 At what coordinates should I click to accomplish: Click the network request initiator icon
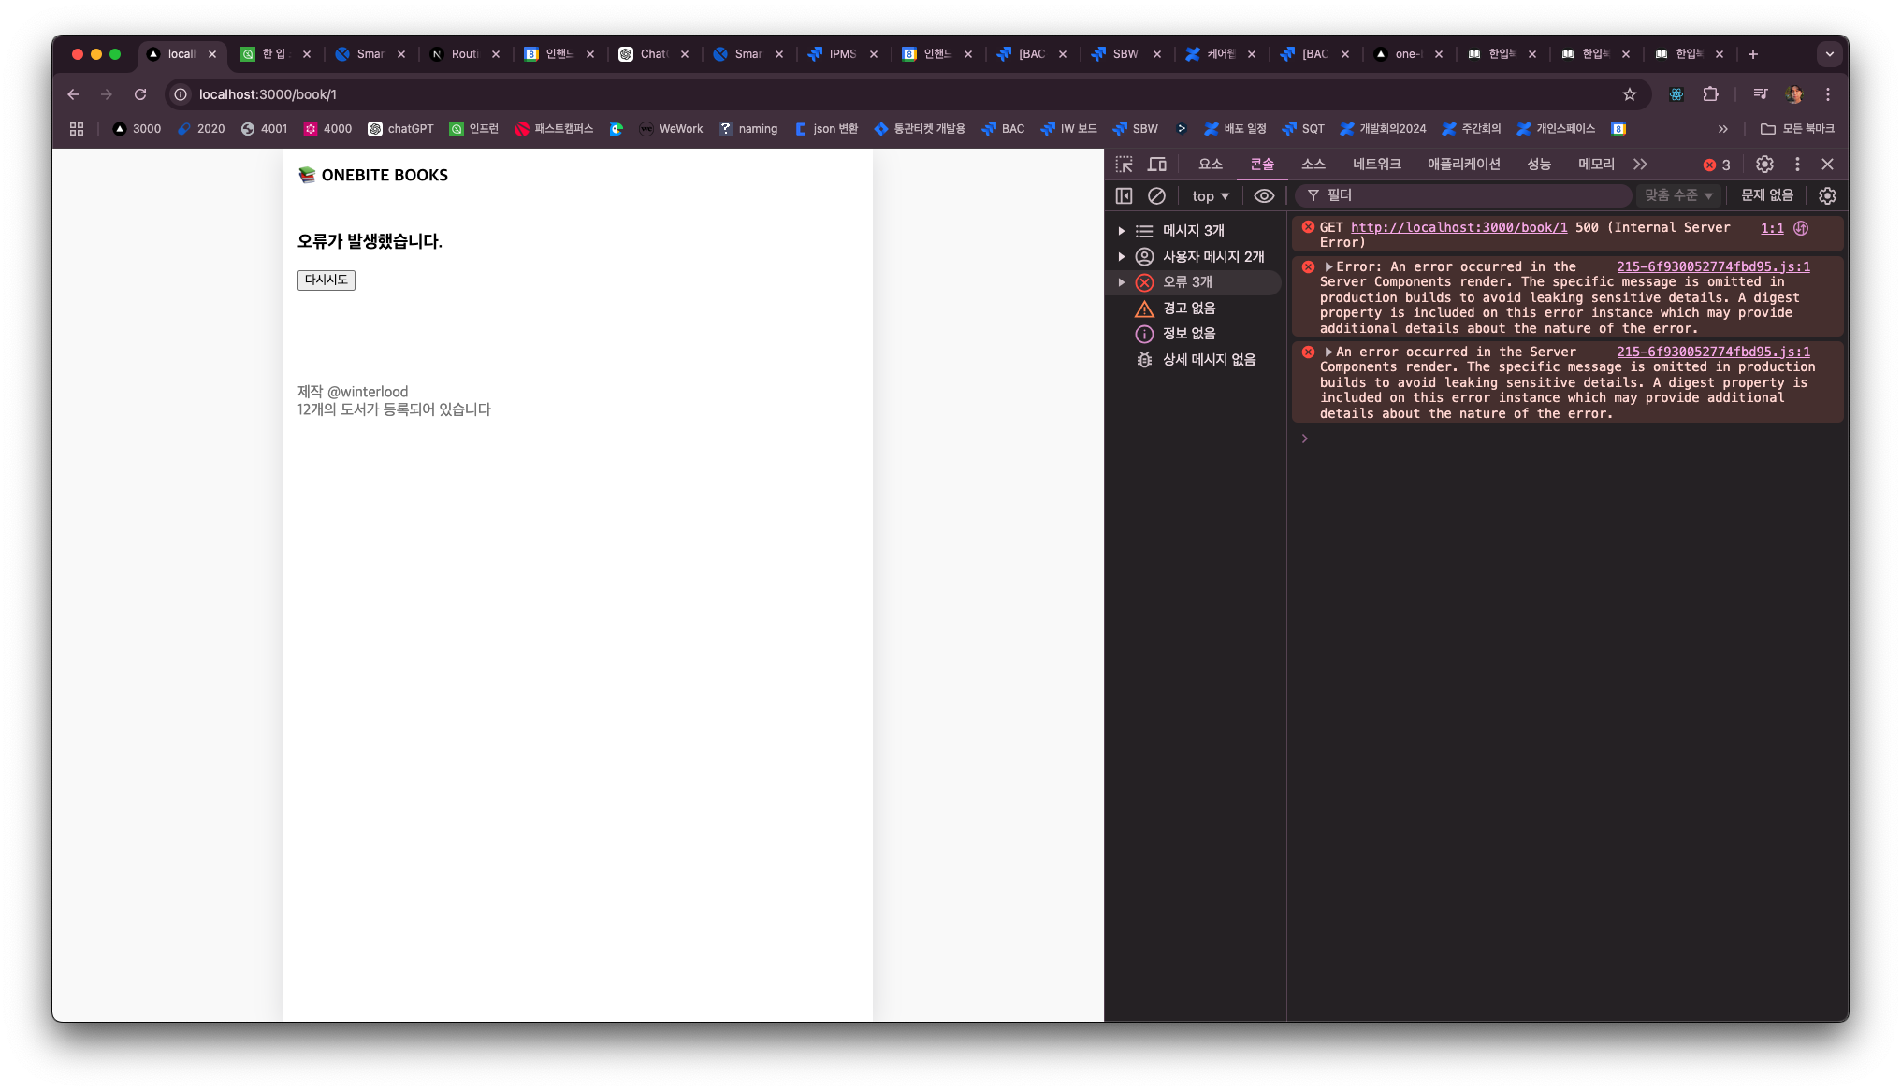pos(1801,228)
